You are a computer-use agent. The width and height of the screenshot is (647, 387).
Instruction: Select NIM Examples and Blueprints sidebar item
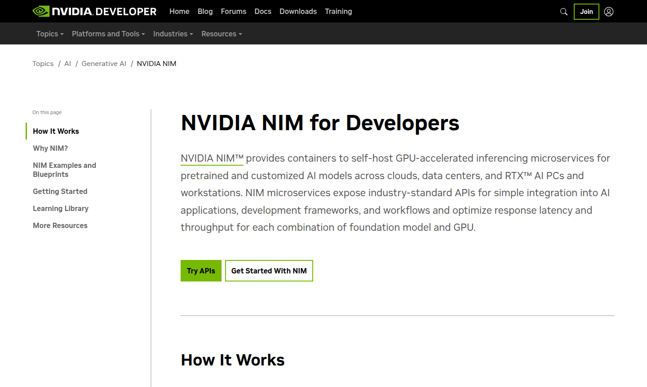point(64,170)
